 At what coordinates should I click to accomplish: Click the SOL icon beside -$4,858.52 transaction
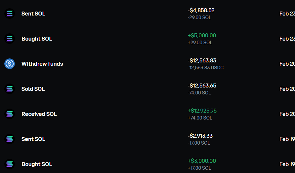coord(10,14)
